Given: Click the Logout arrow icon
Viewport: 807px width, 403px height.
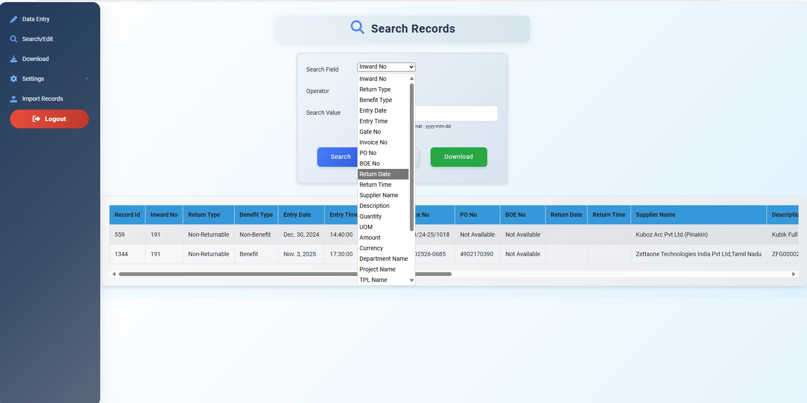Looking at the screenshot, I should [36, 119].
